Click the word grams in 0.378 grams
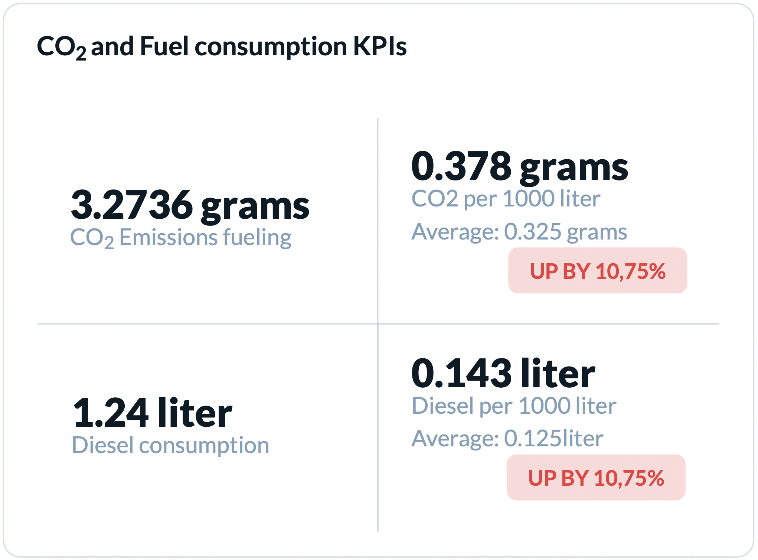 (x=574, y=170)
